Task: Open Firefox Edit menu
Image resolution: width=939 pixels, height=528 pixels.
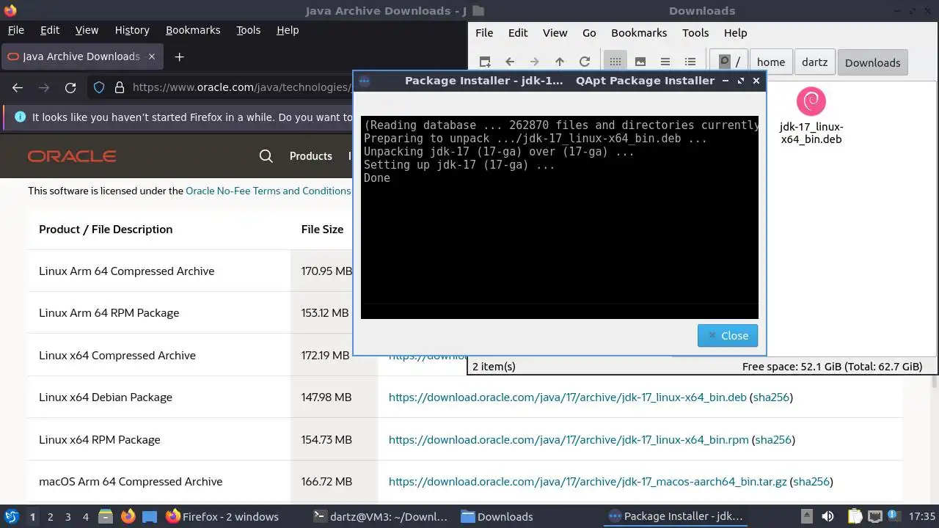Action: pos(50,30)
